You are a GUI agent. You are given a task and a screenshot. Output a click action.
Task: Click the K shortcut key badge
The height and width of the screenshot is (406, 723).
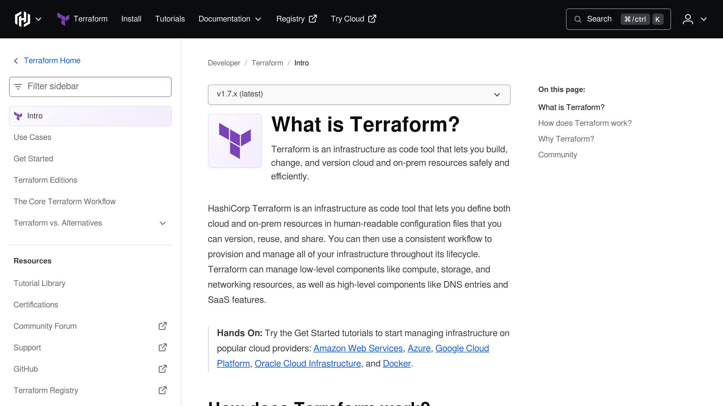point(658,19)
